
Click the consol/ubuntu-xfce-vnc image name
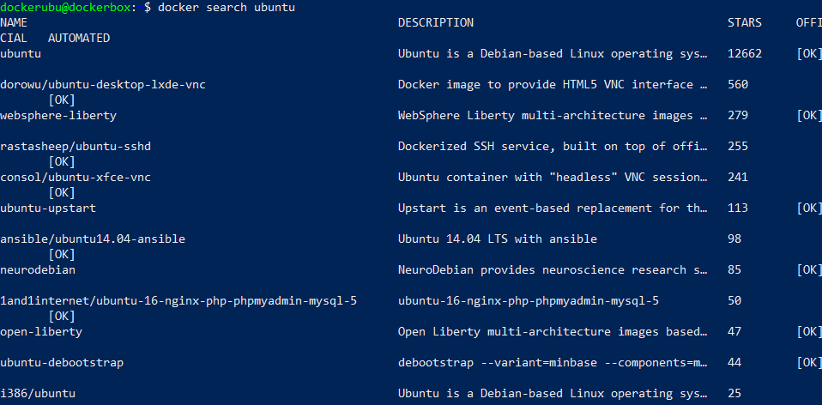(x=76, y=177)
